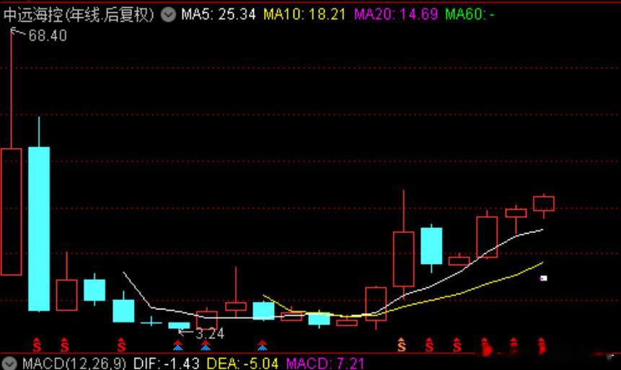Click the 3.24 low price label
621x370 pixels.
210,333
